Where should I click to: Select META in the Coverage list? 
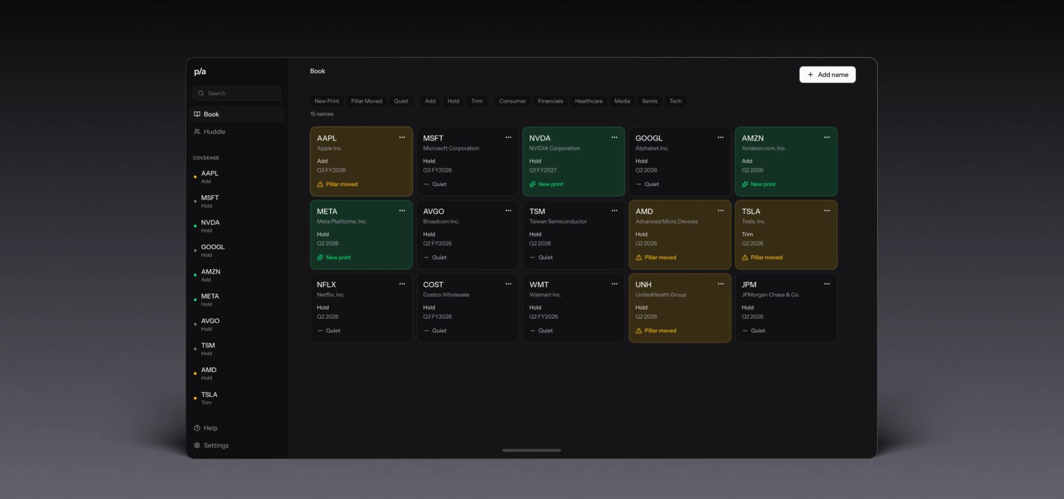[237, 300]
